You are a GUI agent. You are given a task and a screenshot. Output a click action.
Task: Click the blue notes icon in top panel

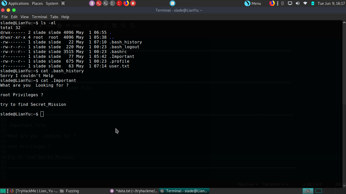tap(172, 3)
